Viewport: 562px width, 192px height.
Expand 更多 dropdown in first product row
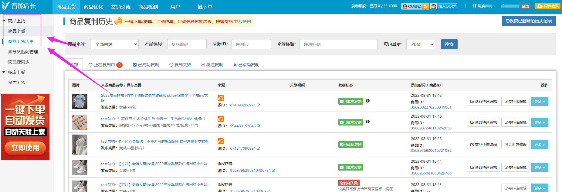click(x=539, y=102)
